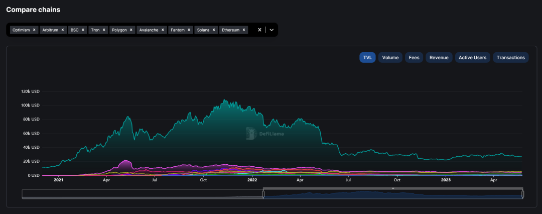This screenshot has width=542, height=214.
Task: Remove the Optimism chain tag
Action: (x=34, y=30)
